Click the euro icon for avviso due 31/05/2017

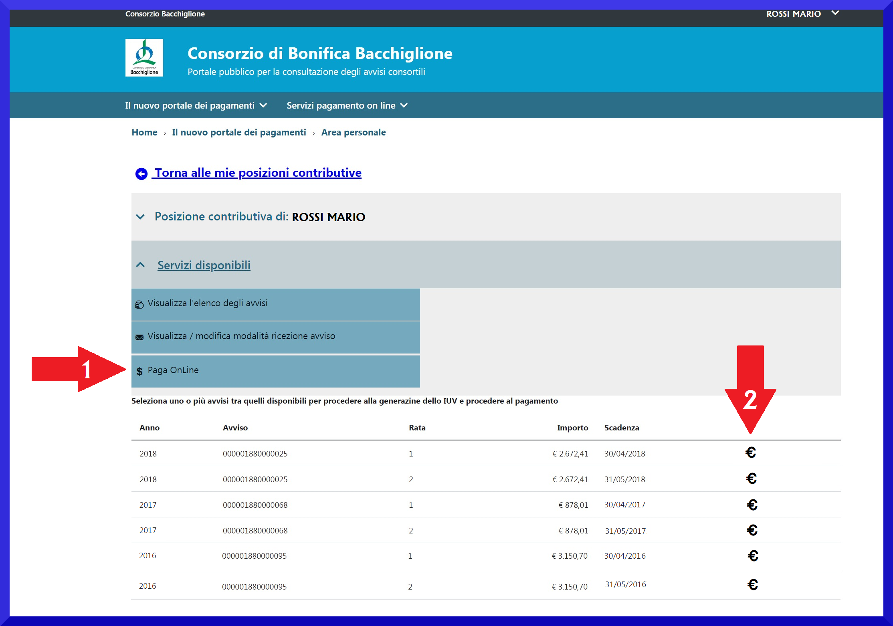click(752, 530)
